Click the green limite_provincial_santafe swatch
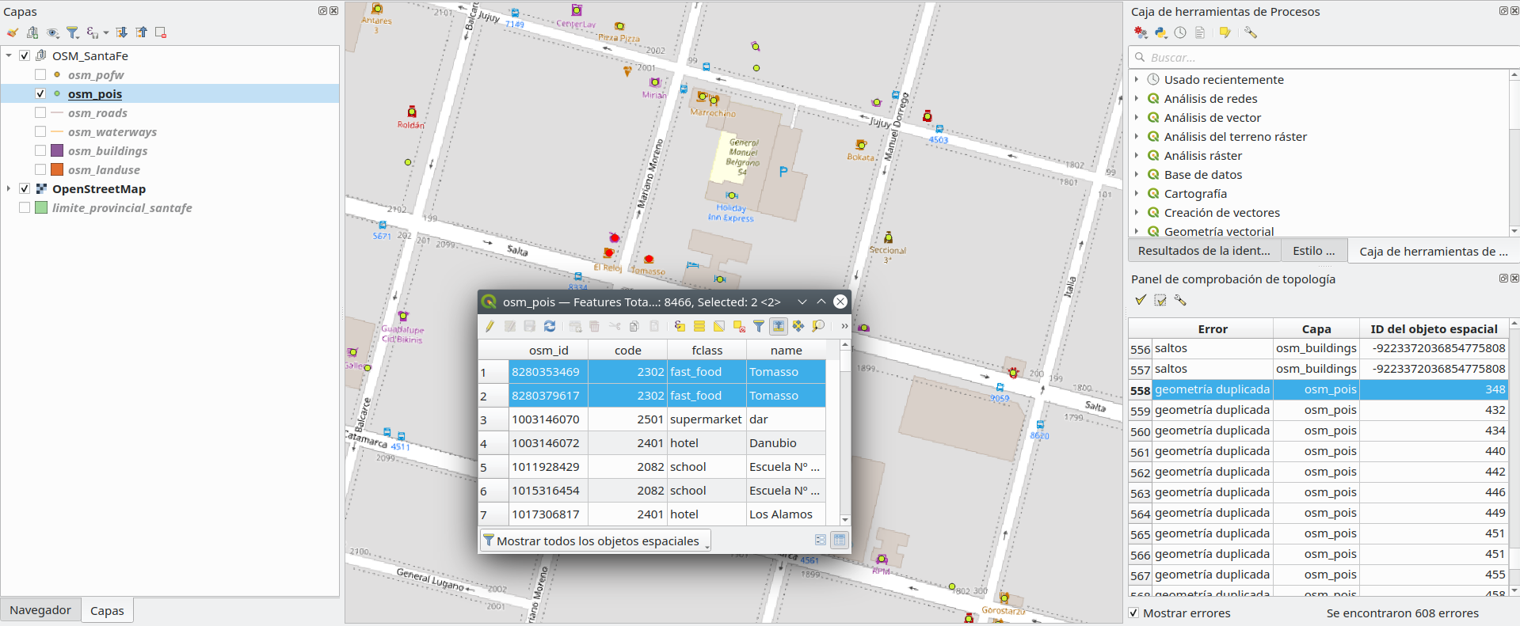1520x626 pixels. (41, 207)
